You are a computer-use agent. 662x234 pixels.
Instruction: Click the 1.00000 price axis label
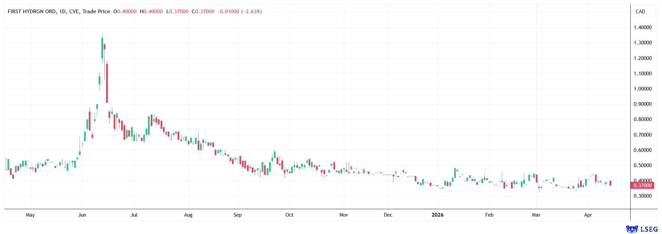(x=643, y=89)
